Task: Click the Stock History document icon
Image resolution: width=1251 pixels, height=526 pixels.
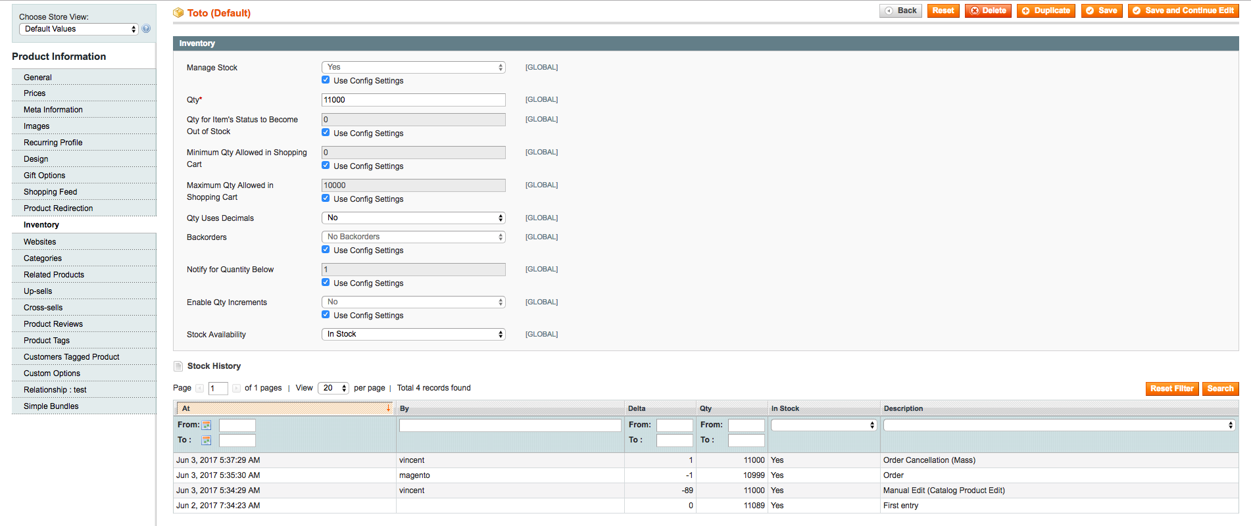Action: 178,366
